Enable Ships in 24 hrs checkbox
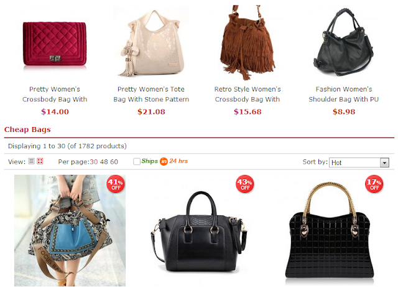398x287 pixels. pyautogui.click(x=137, y=161)
